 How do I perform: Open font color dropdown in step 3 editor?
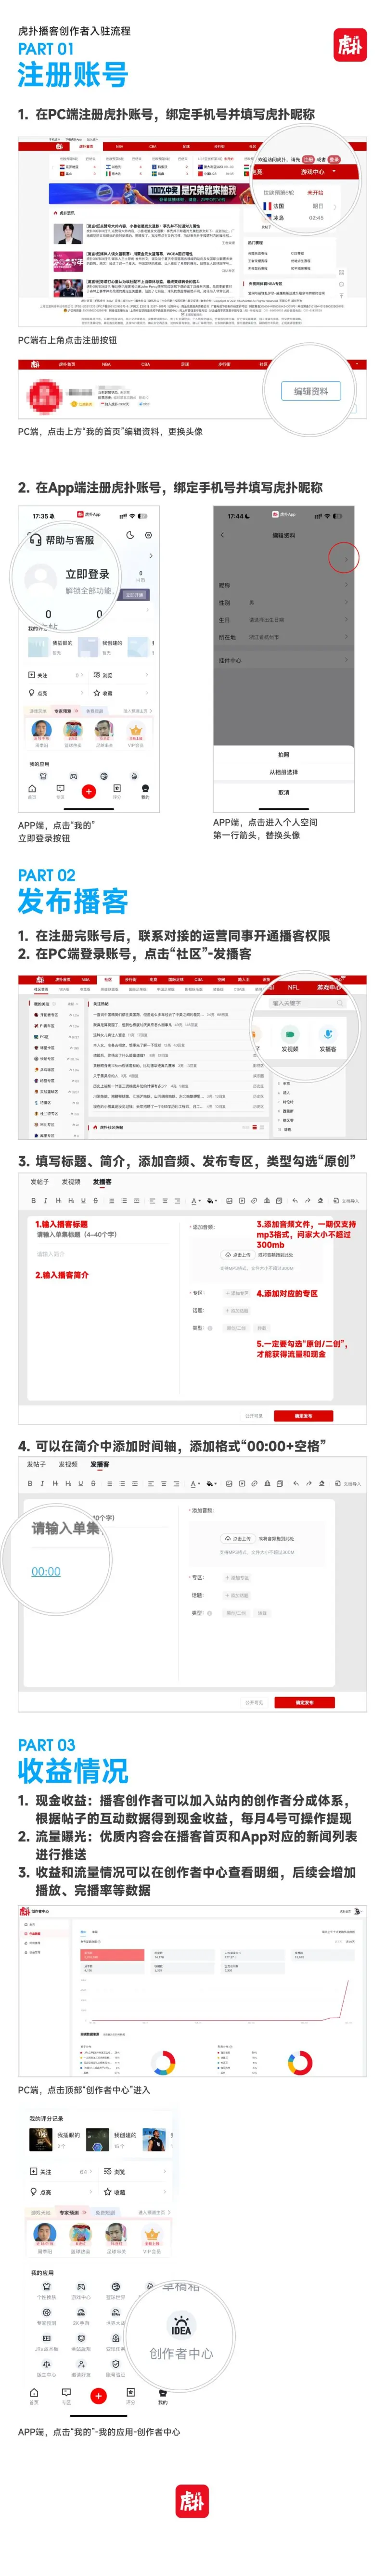pos(196,1200)
